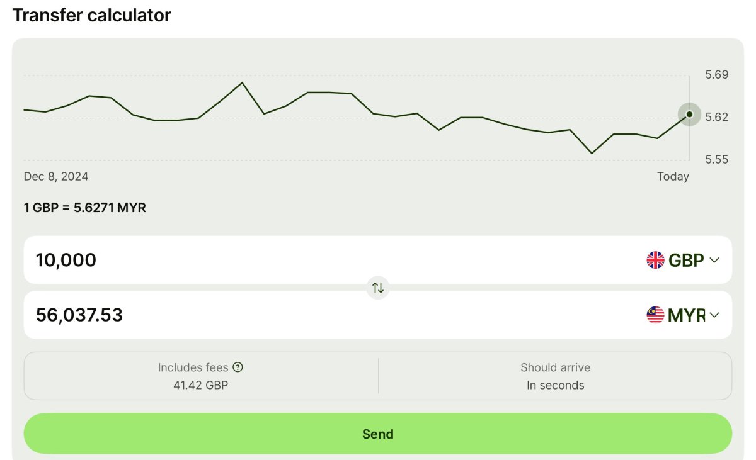Swap the GBP and MYR currencies
This screenshot has width=756, height=460.
[378, 288]
